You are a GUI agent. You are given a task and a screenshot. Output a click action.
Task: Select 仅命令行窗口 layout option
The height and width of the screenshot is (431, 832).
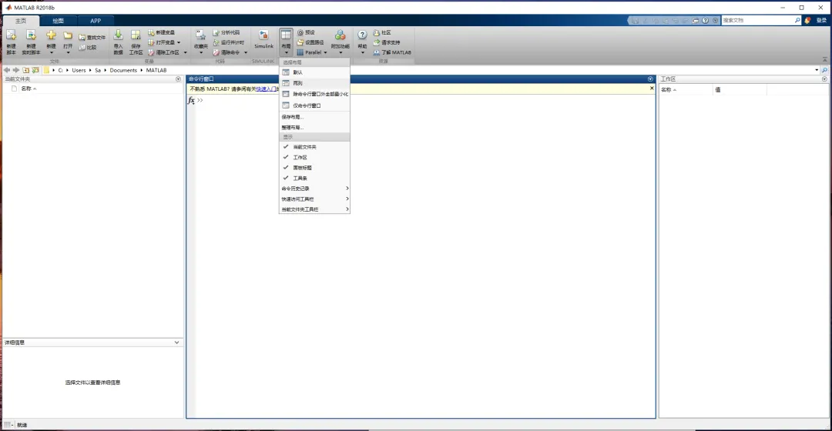point(314,105)
